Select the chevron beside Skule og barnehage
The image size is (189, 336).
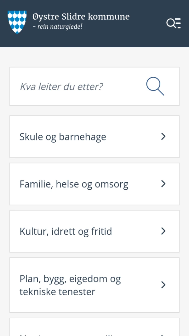163,136
